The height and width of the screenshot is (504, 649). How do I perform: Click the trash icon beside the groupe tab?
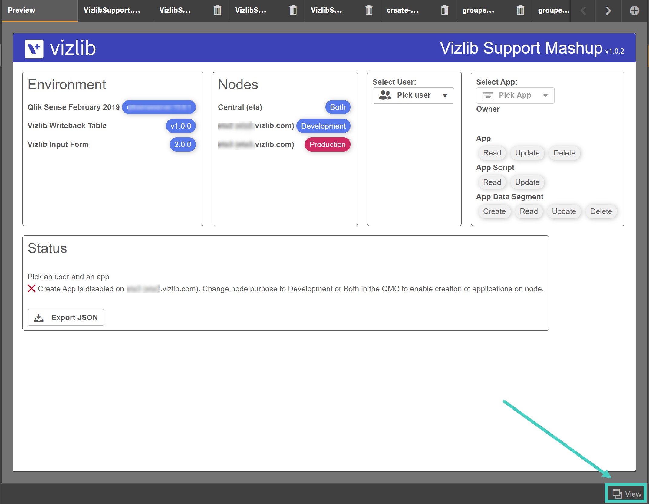[520, 10]
